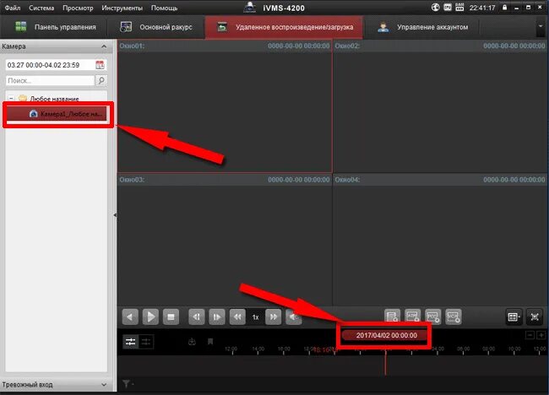This screenshot has height=395, width=549.
Task: Enable synchronous playback mode icon
Action: click(x=131, y=342)
